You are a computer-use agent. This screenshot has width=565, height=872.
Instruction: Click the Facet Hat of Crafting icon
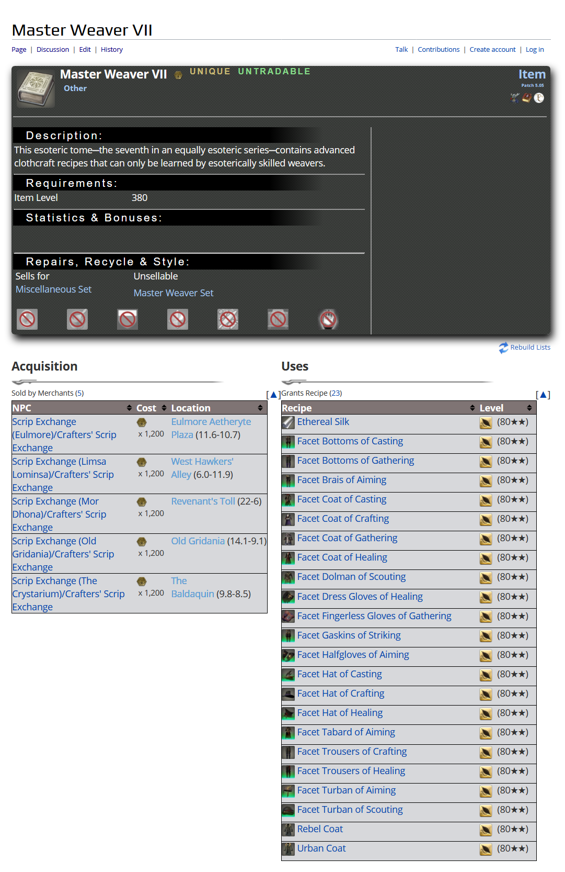[x=288, y=694]
